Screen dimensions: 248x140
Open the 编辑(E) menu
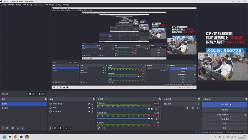coord(11,5)
